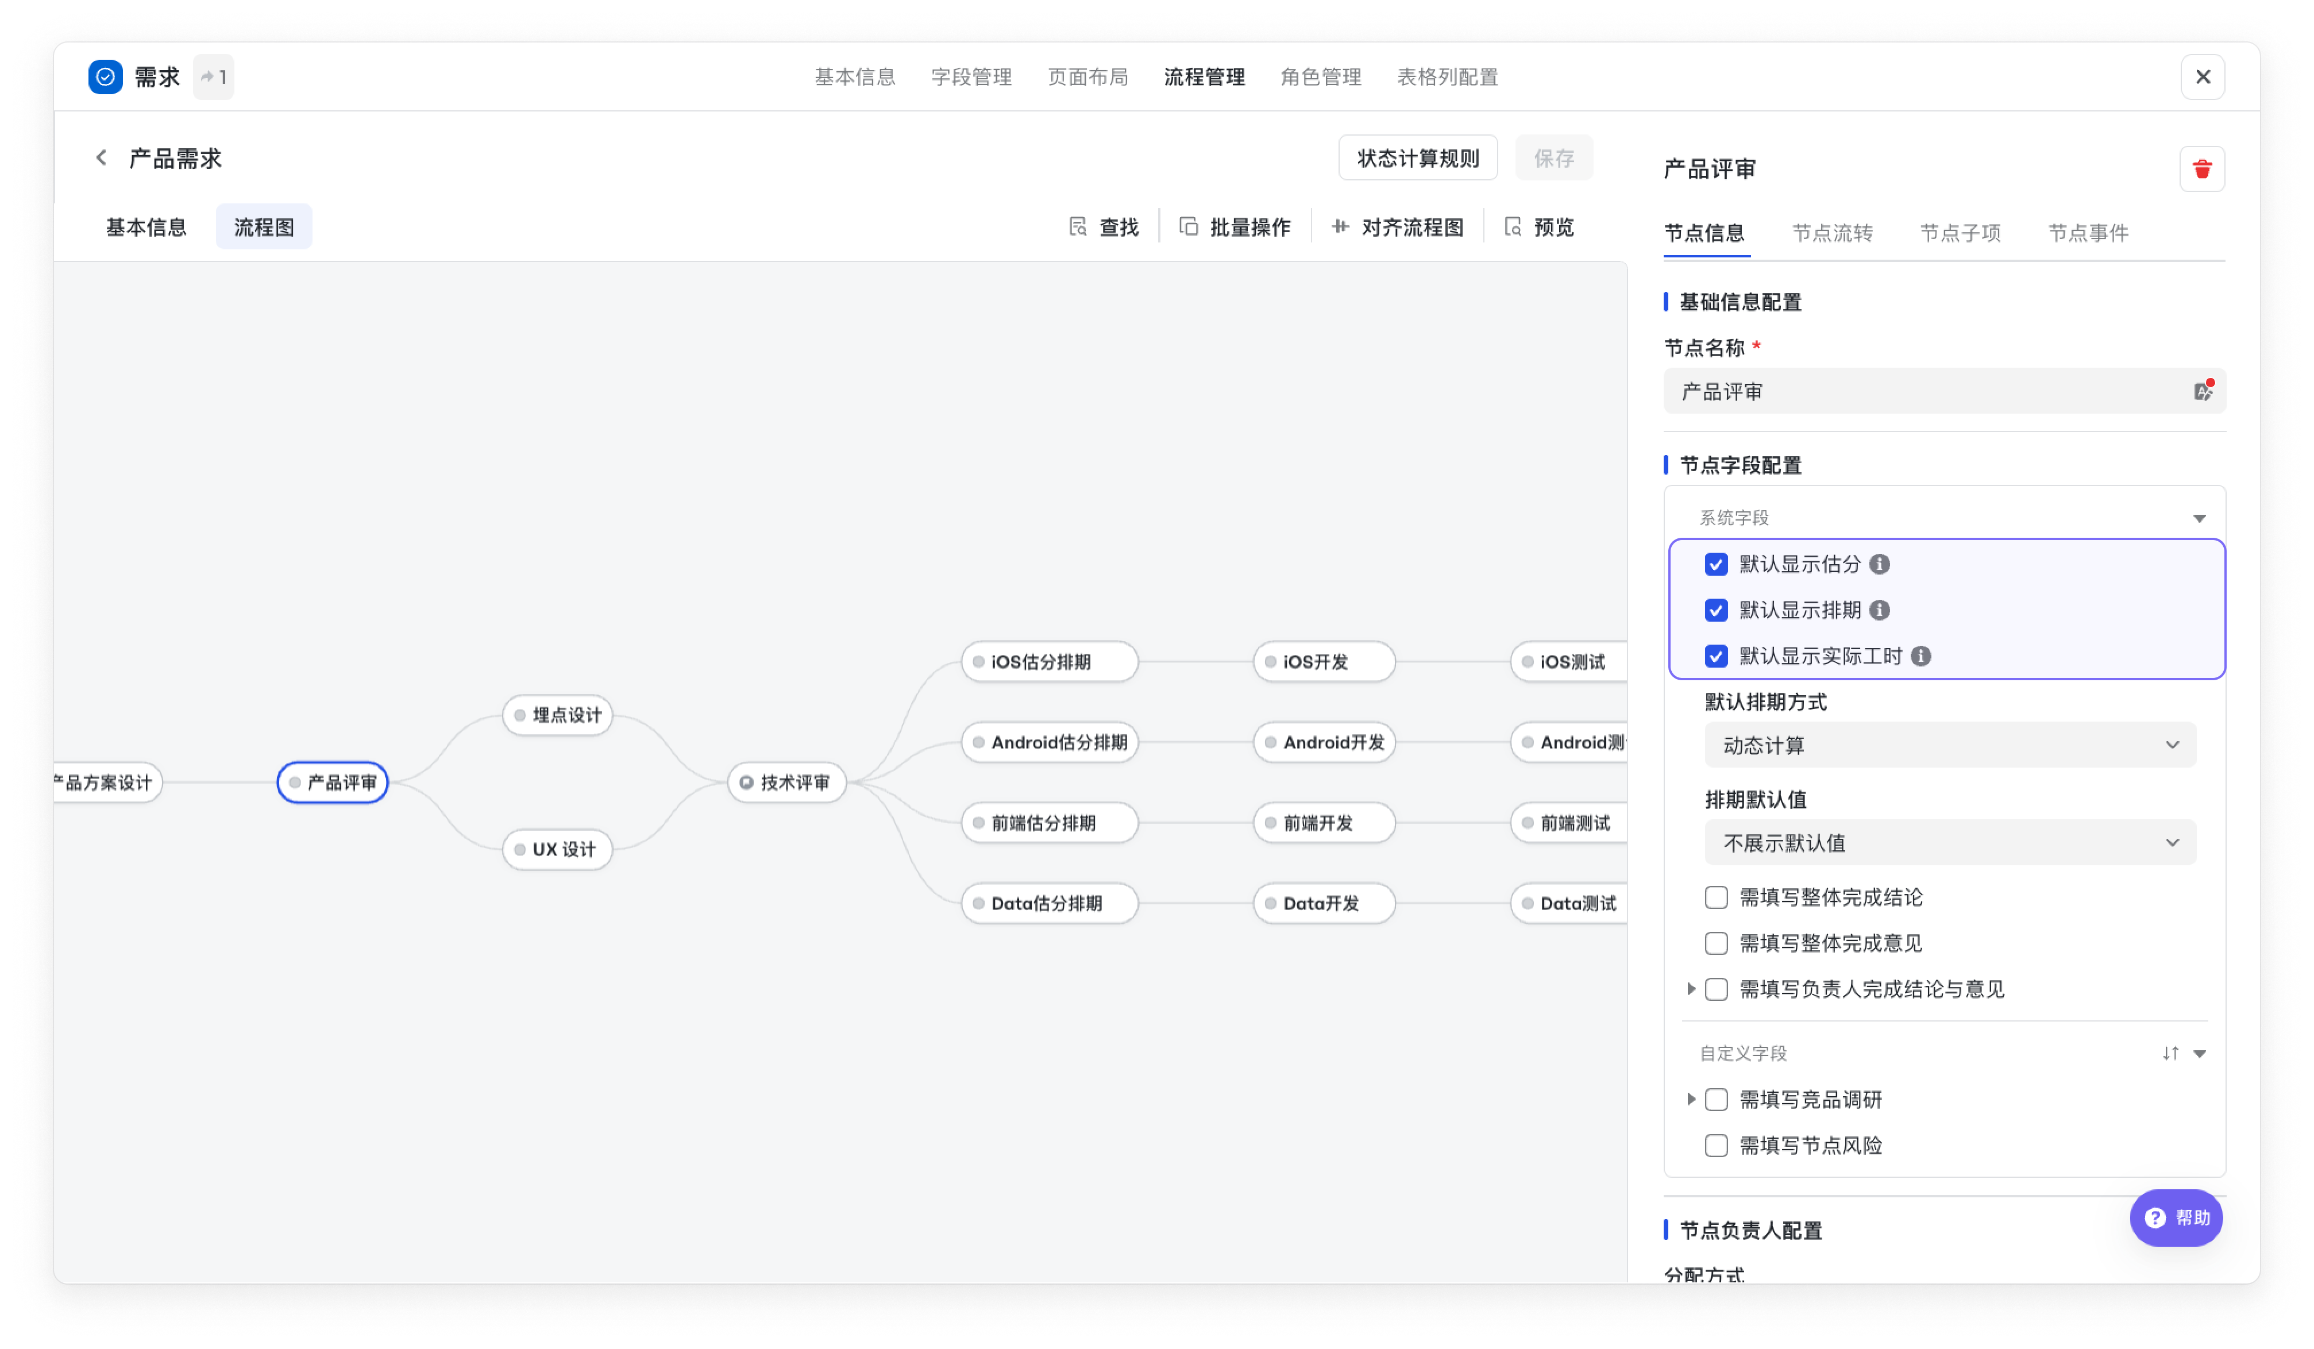2314x1349 pixels.
Task: Open 状态计算规则 settings
Action: coord(1418,158)
